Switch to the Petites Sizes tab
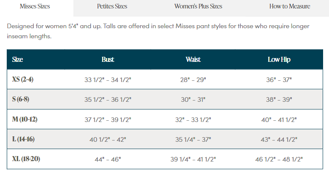329x175 pixels. point(112,6)
